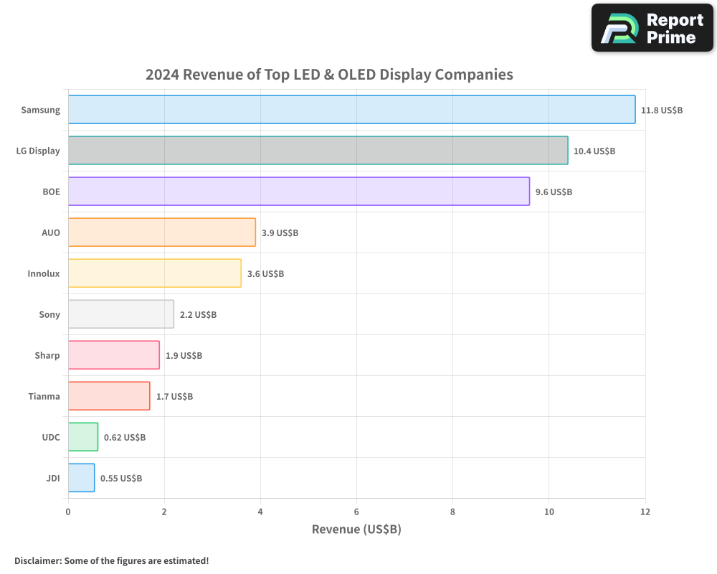
Task: Select the UDC green bar
Action: pos(82,437)
